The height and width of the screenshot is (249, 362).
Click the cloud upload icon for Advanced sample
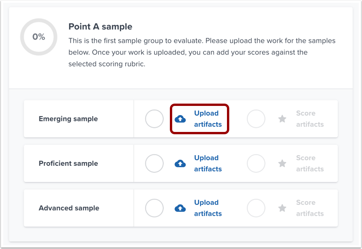[180, 208]
